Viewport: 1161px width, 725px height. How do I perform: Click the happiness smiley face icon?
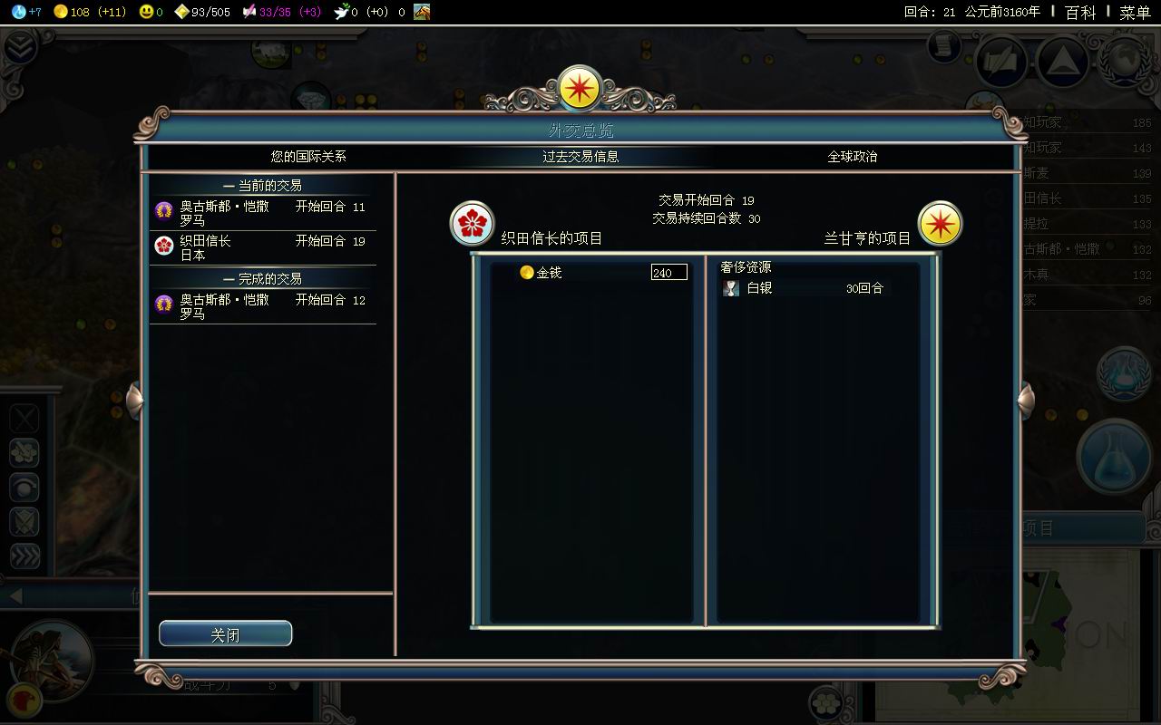(x=146, y=12)
